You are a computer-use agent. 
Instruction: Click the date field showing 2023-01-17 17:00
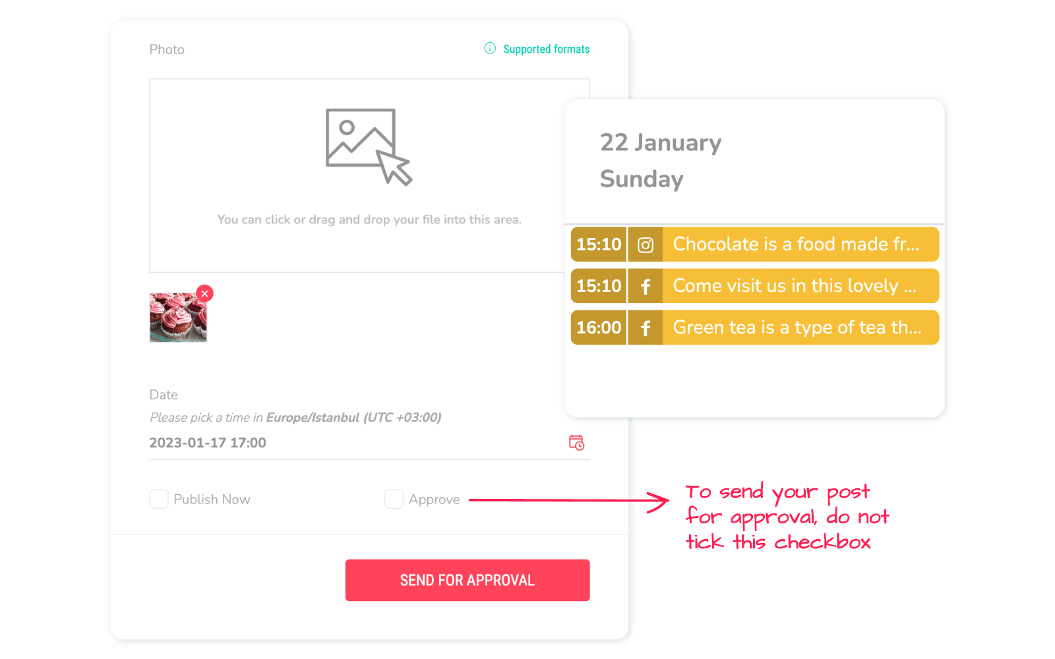tap(369, 443)
